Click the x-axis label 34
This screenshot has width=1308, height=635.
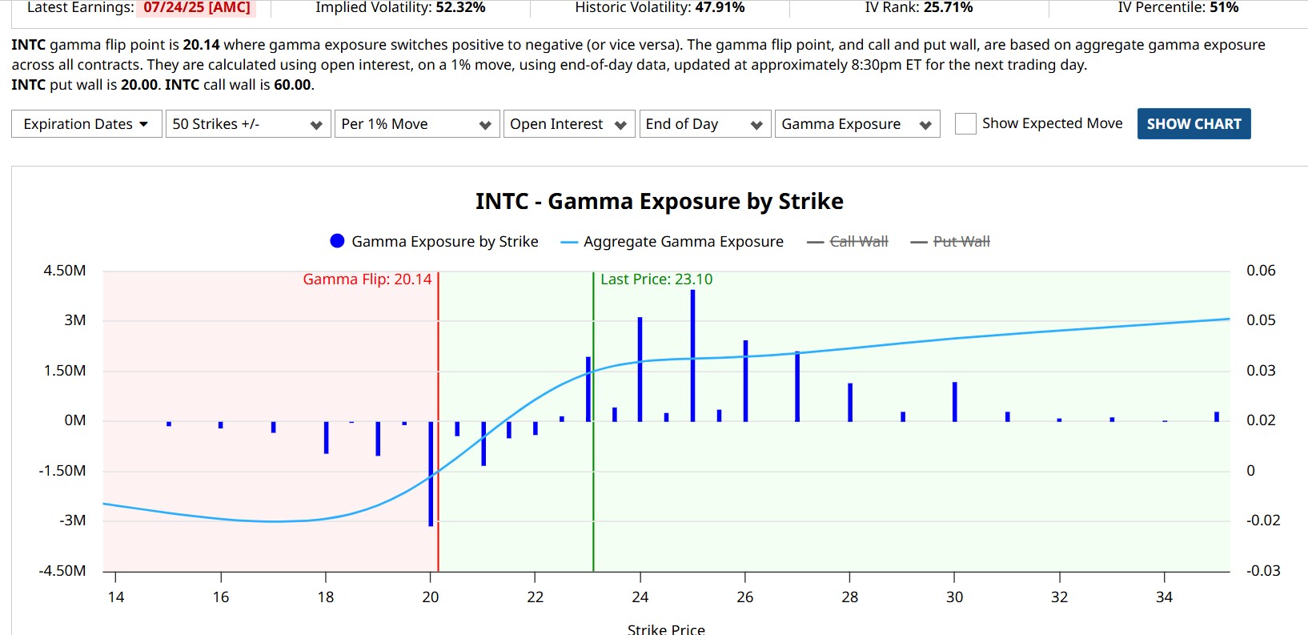pyautogui.click(x=1165, y=597)
